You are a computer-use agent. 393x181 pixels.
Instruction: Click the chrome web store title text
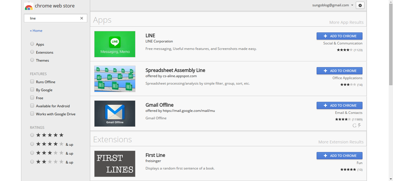click(54, 6)
